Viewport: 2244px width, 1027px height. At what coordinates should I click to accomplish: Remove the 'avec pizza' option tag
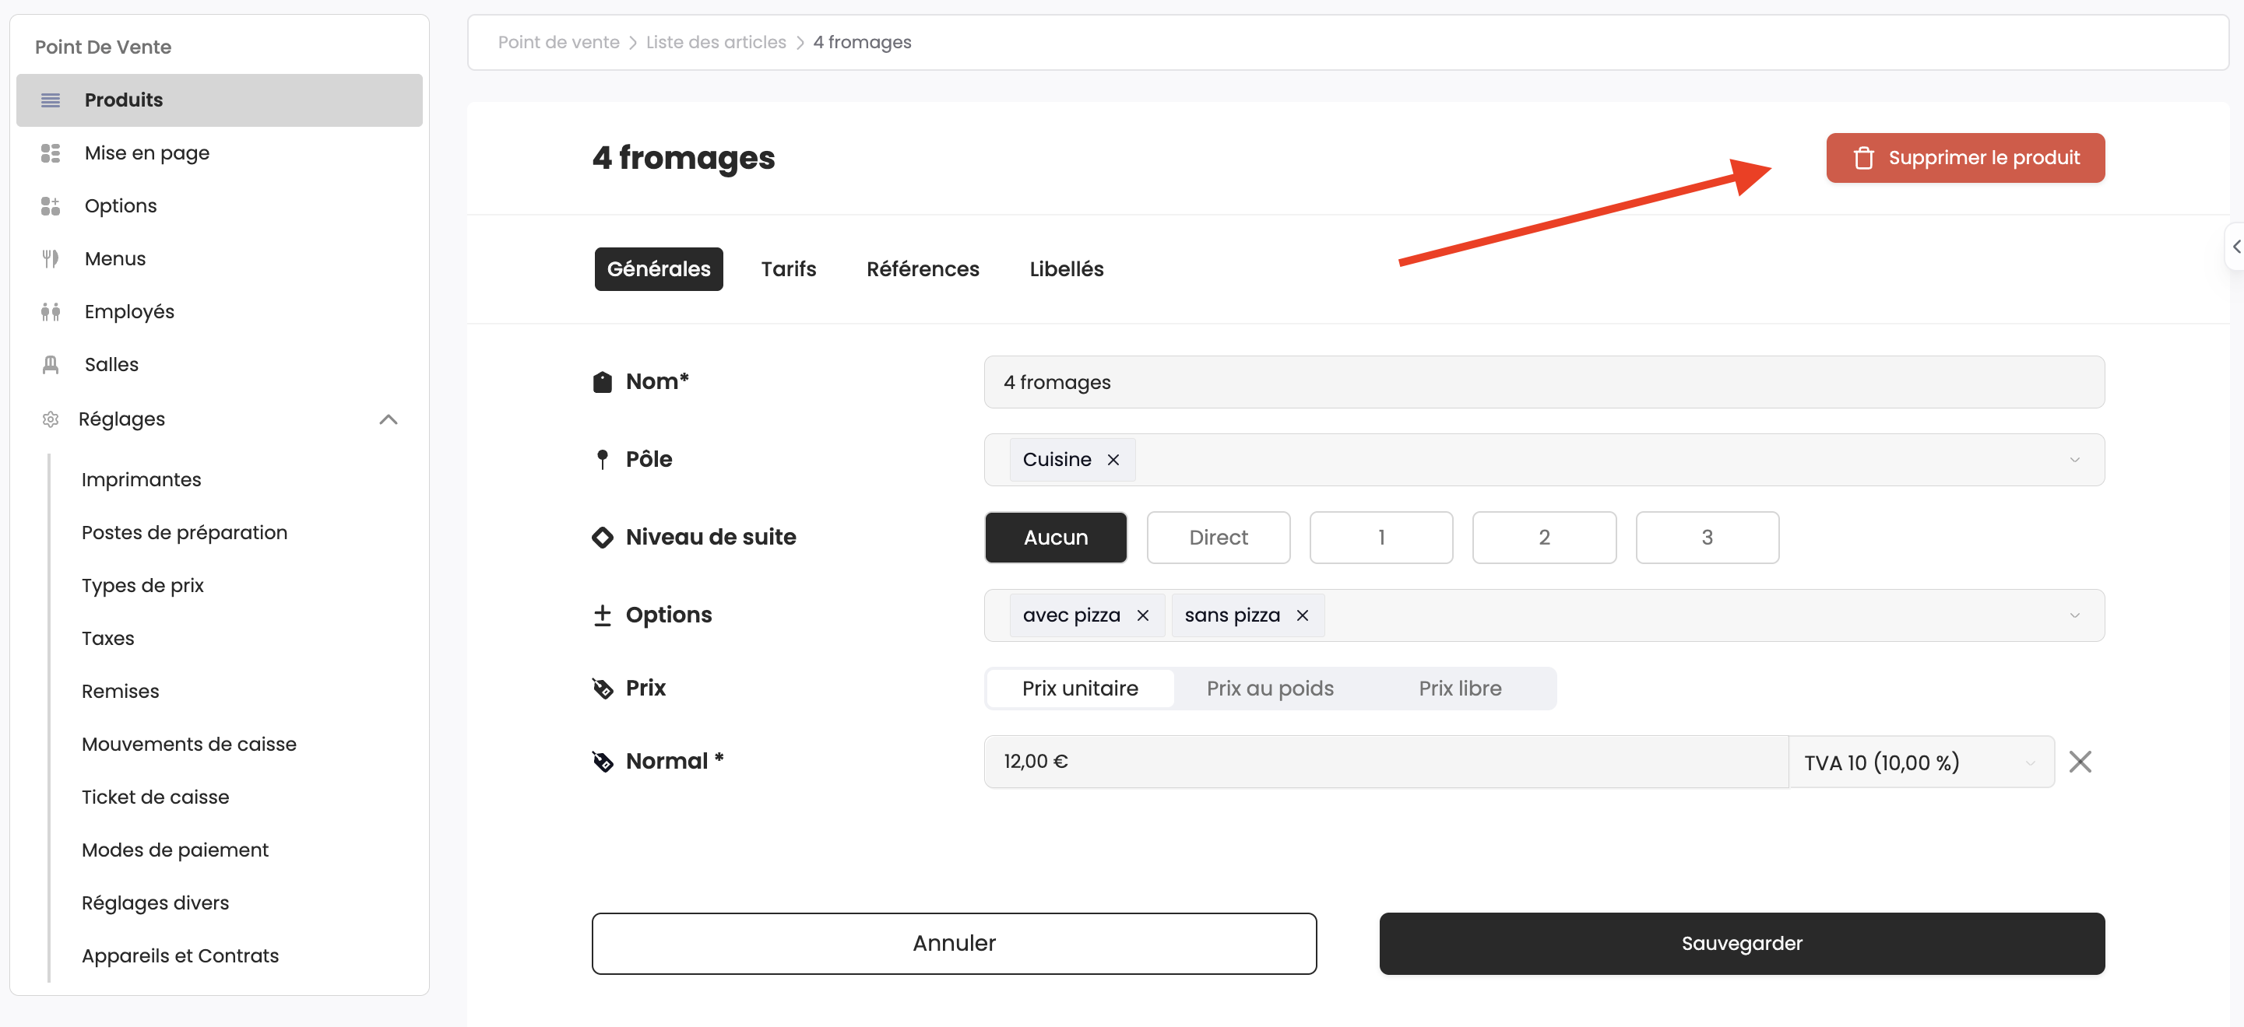pos(1142,615)
